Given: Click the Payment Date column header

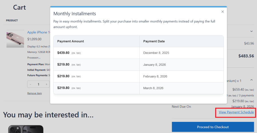Looking at the screenshot, I should pyautogui.click(x=154, y=41).
